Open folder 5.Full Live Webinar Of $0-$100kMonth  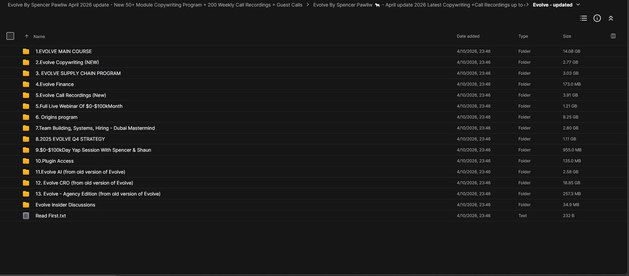pyautogui.click(x=79, y=106)
